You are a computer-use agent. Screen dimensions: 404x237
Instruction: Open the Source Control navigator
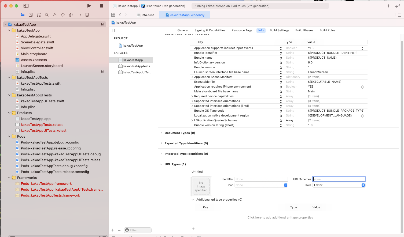(31, 15)
